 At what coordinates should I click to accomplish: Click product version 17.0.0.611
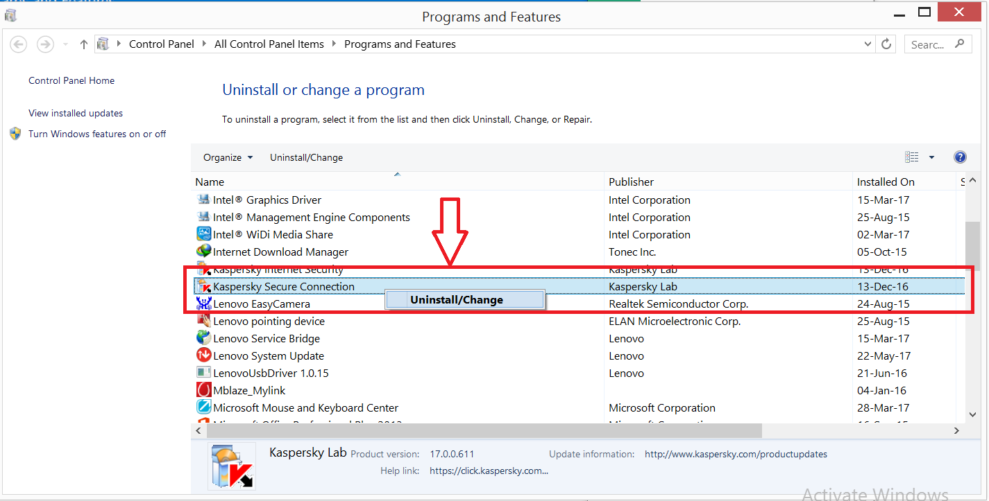tap(452, 455)
